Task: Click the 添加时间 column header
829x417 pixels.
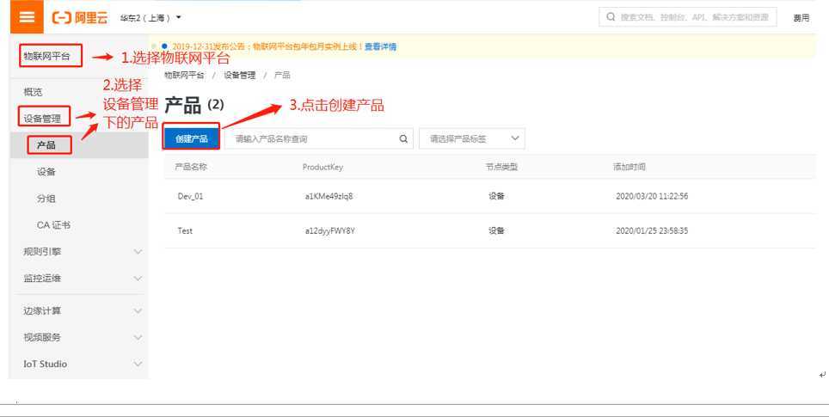Action: [x=629, y=167]
